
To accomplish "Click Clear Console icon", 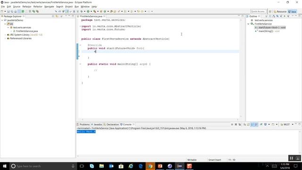I will 244,125.
